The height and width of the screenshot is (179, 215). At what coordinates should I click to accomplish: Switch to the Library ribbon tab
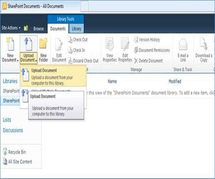[x=76, y=29]
